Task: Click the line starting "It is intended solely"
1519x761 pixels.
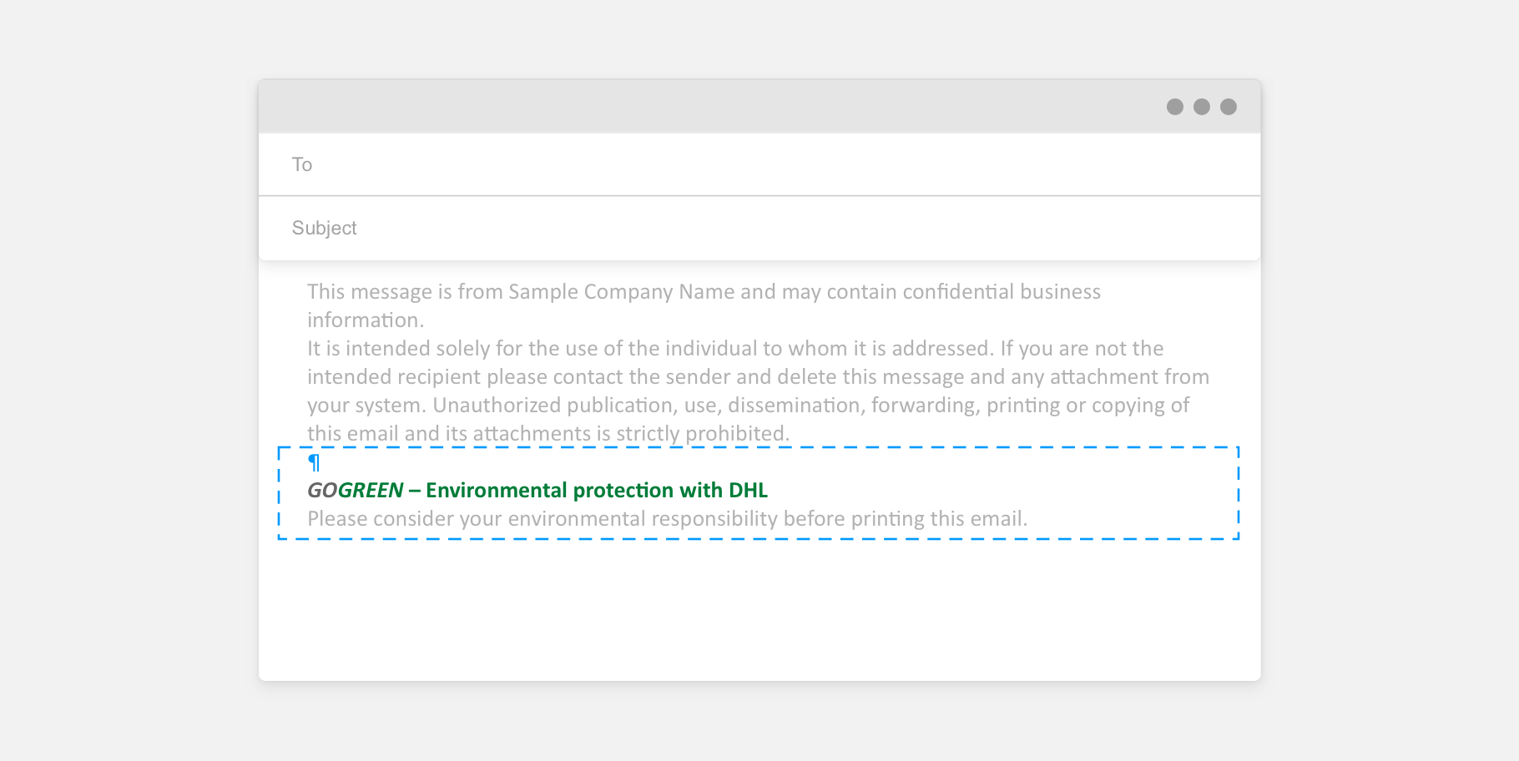Action: 734,349
